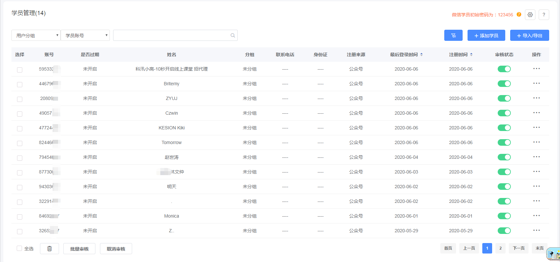The width and height of the screenshot is (560, 262).
Task: Click the question mark help icon
Action: point(544,15)
